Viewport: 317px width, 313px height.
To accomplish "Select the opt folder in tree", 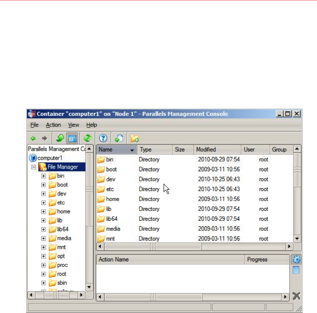I will (x=61, y=256).
